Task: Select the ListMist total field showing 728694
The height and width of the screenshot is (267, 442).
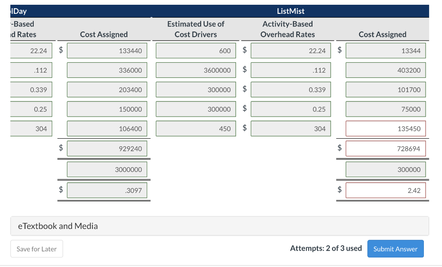Action: (x=385, y=149)
